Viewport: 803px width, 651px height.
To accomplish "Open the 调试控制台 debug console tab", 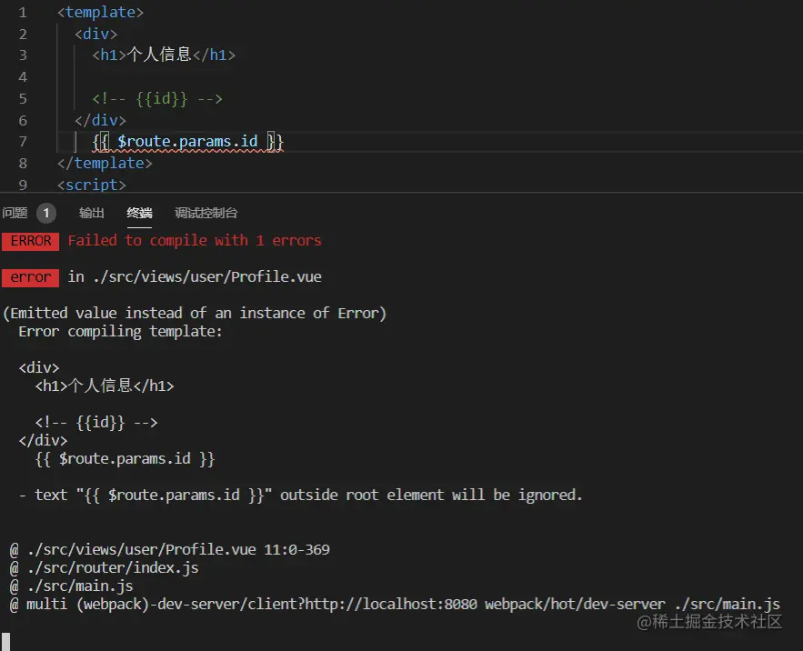I will (x=206, y=213).
